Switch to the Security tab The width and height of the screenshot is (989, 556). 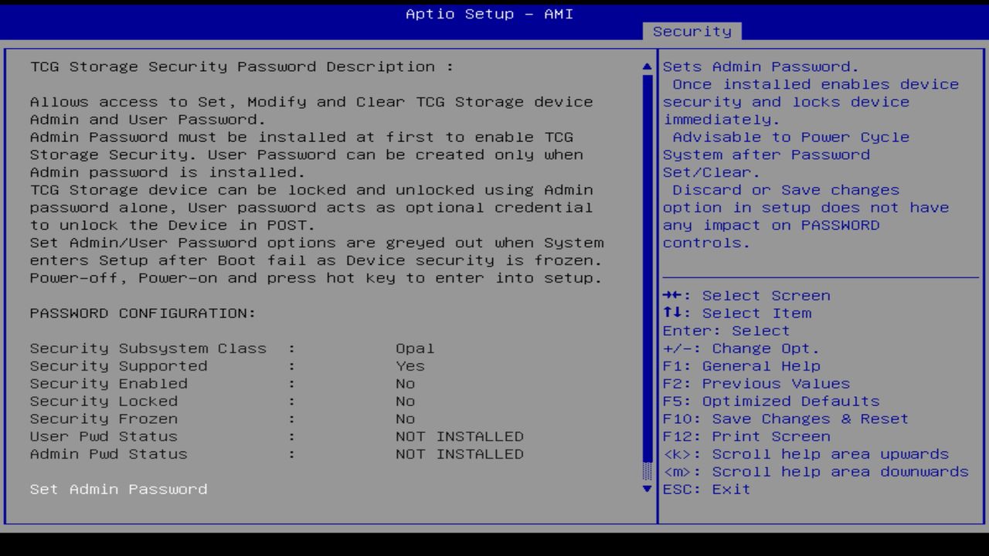[x=692, y=31]
